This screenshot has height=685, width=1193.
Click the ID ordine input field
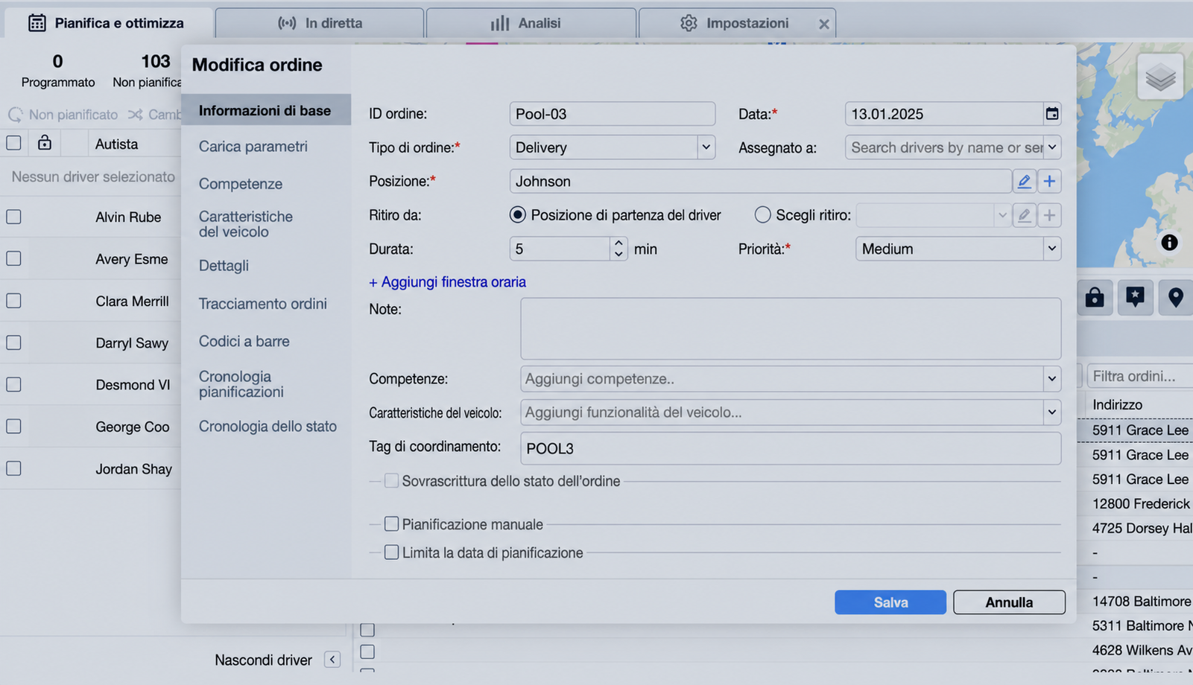point(613,114)
